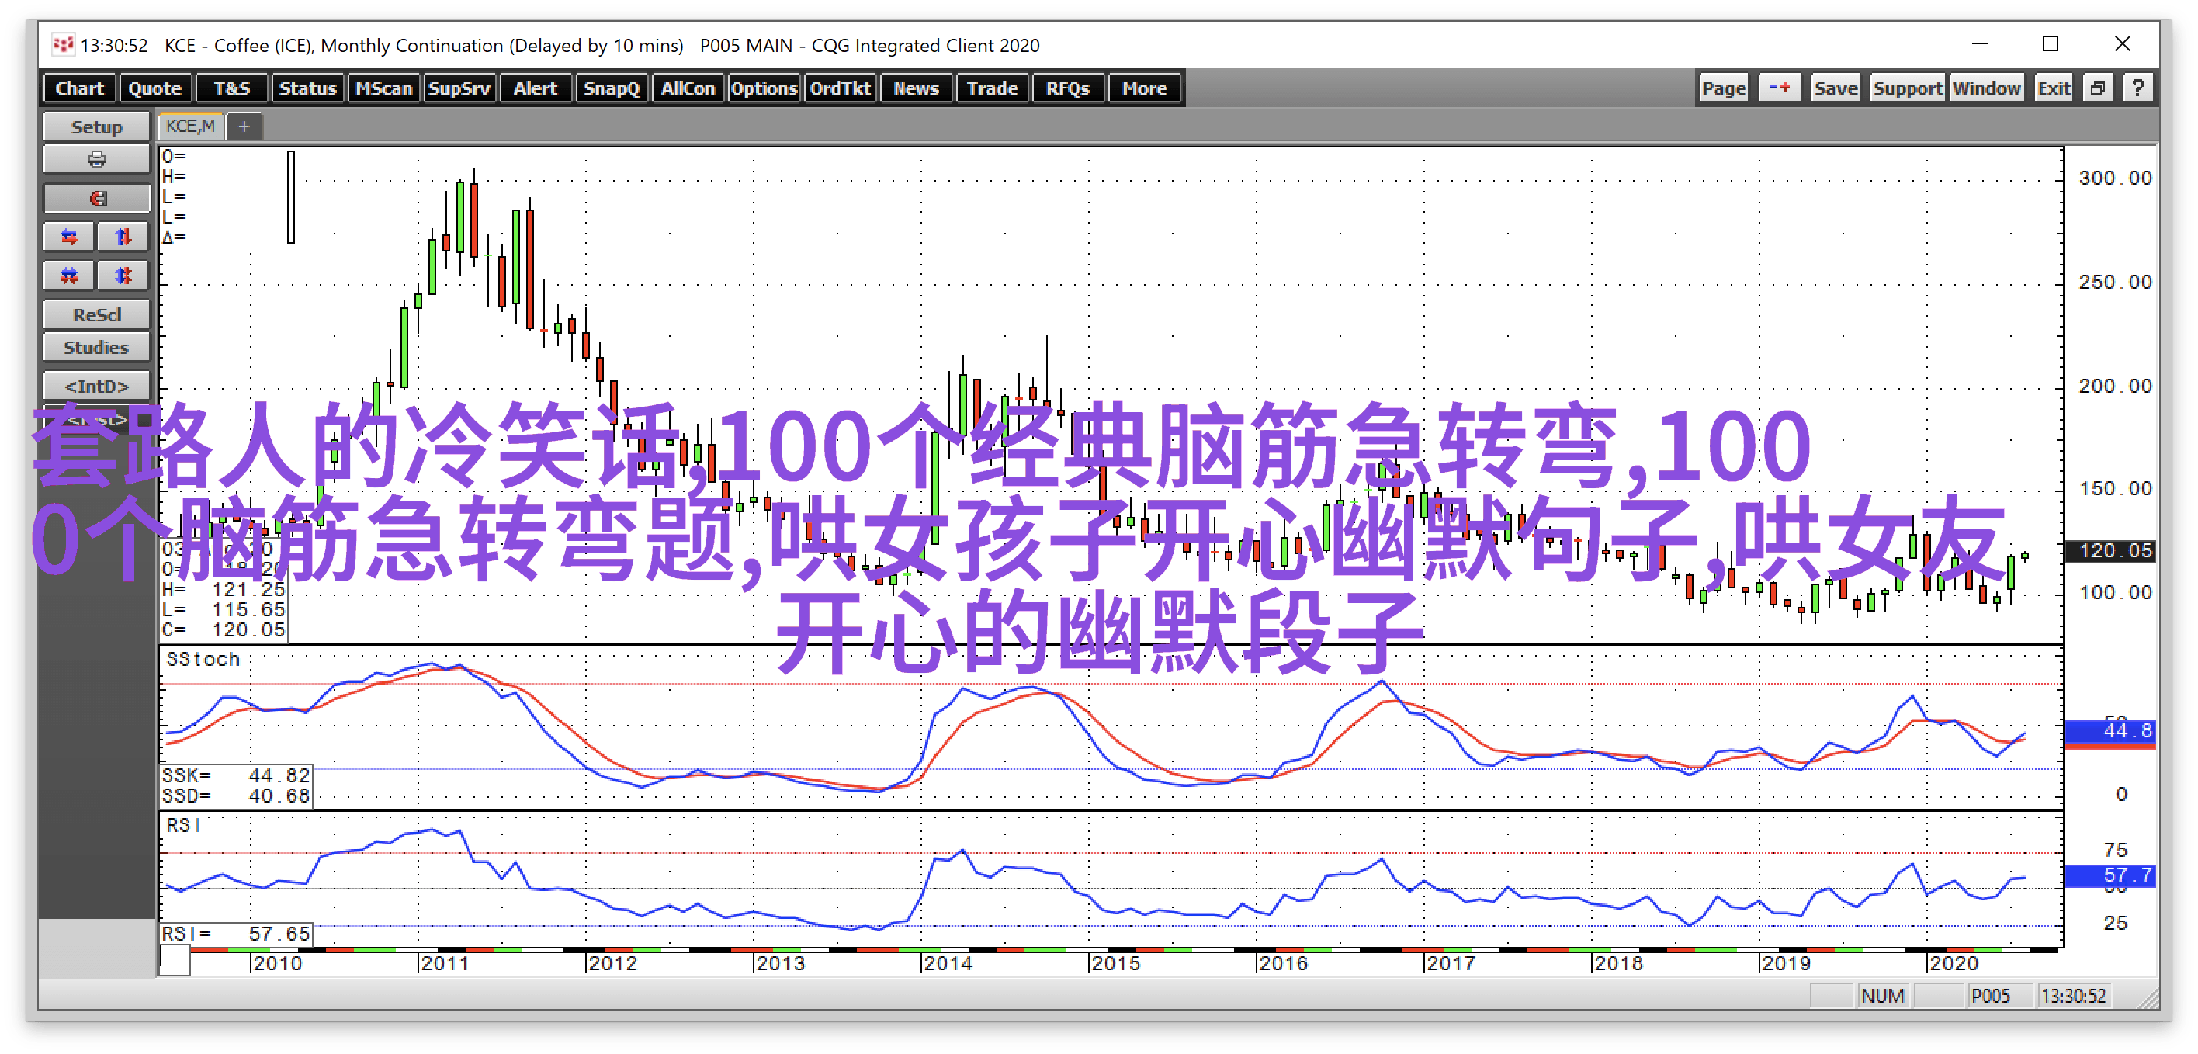Open the Window menu button

click(1985, 88)
